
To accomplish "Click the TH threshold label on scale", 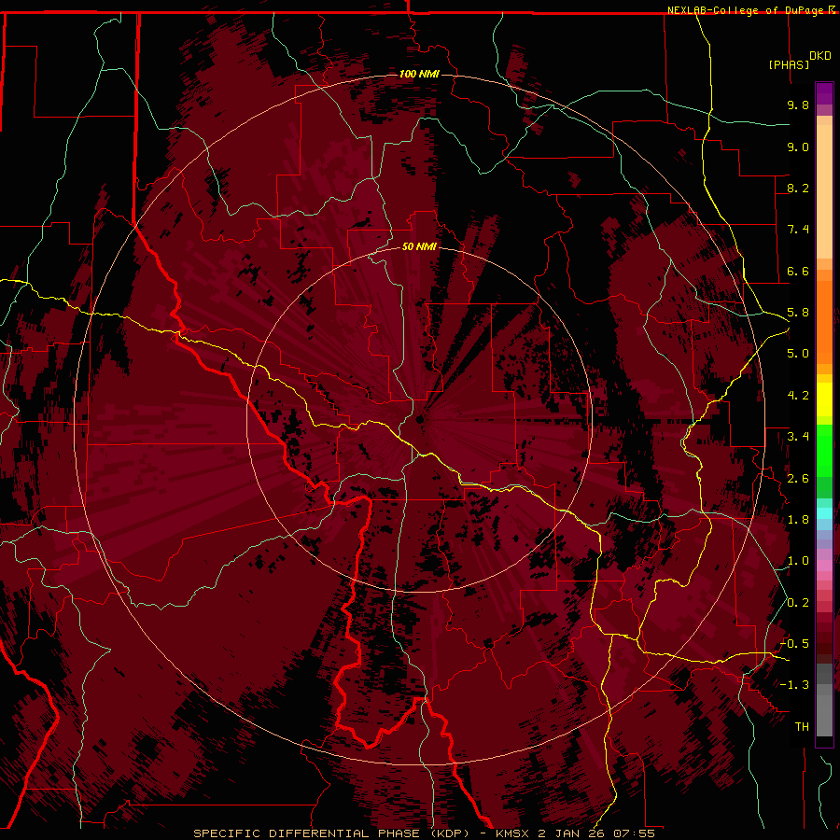I will [802, 727].
